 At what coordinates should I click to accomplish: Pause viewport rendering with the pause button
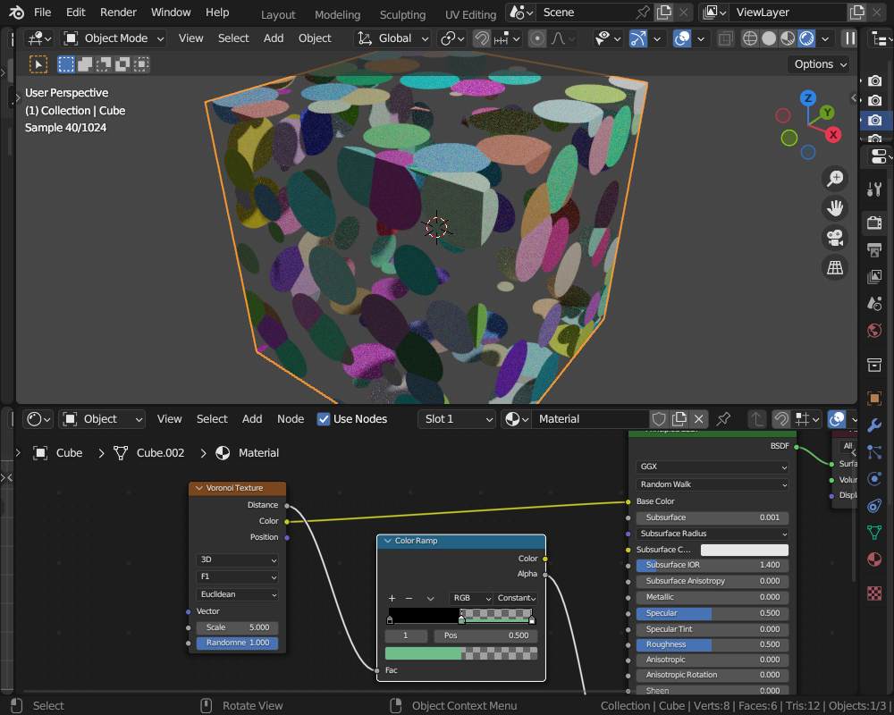[849, 38]
